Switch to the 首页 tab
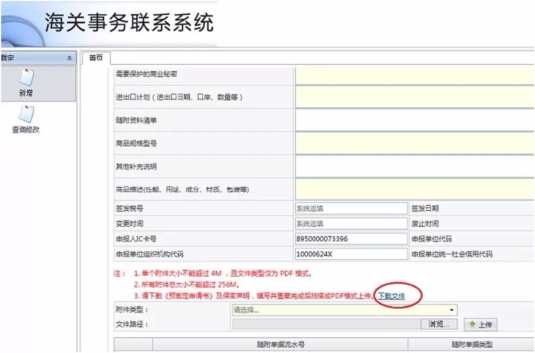This screenshot has width=535, height=353. click(96, 58)
